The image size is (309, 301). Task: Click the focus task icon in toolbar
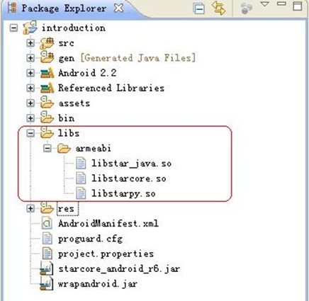(x=247, y=8)
